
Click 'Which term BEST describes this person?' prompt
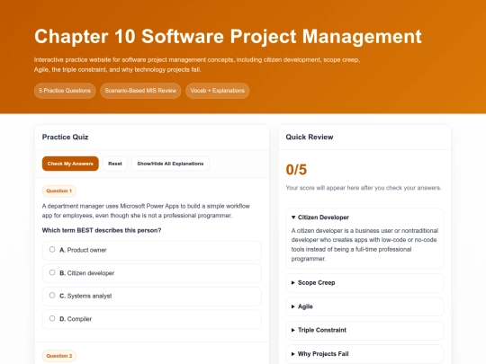(x=102, y=230)
